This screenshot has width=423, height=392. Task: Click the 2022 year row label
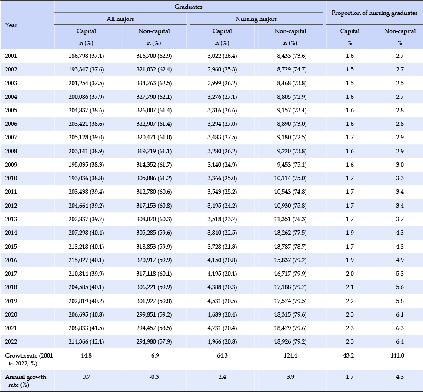pos(11,342)
